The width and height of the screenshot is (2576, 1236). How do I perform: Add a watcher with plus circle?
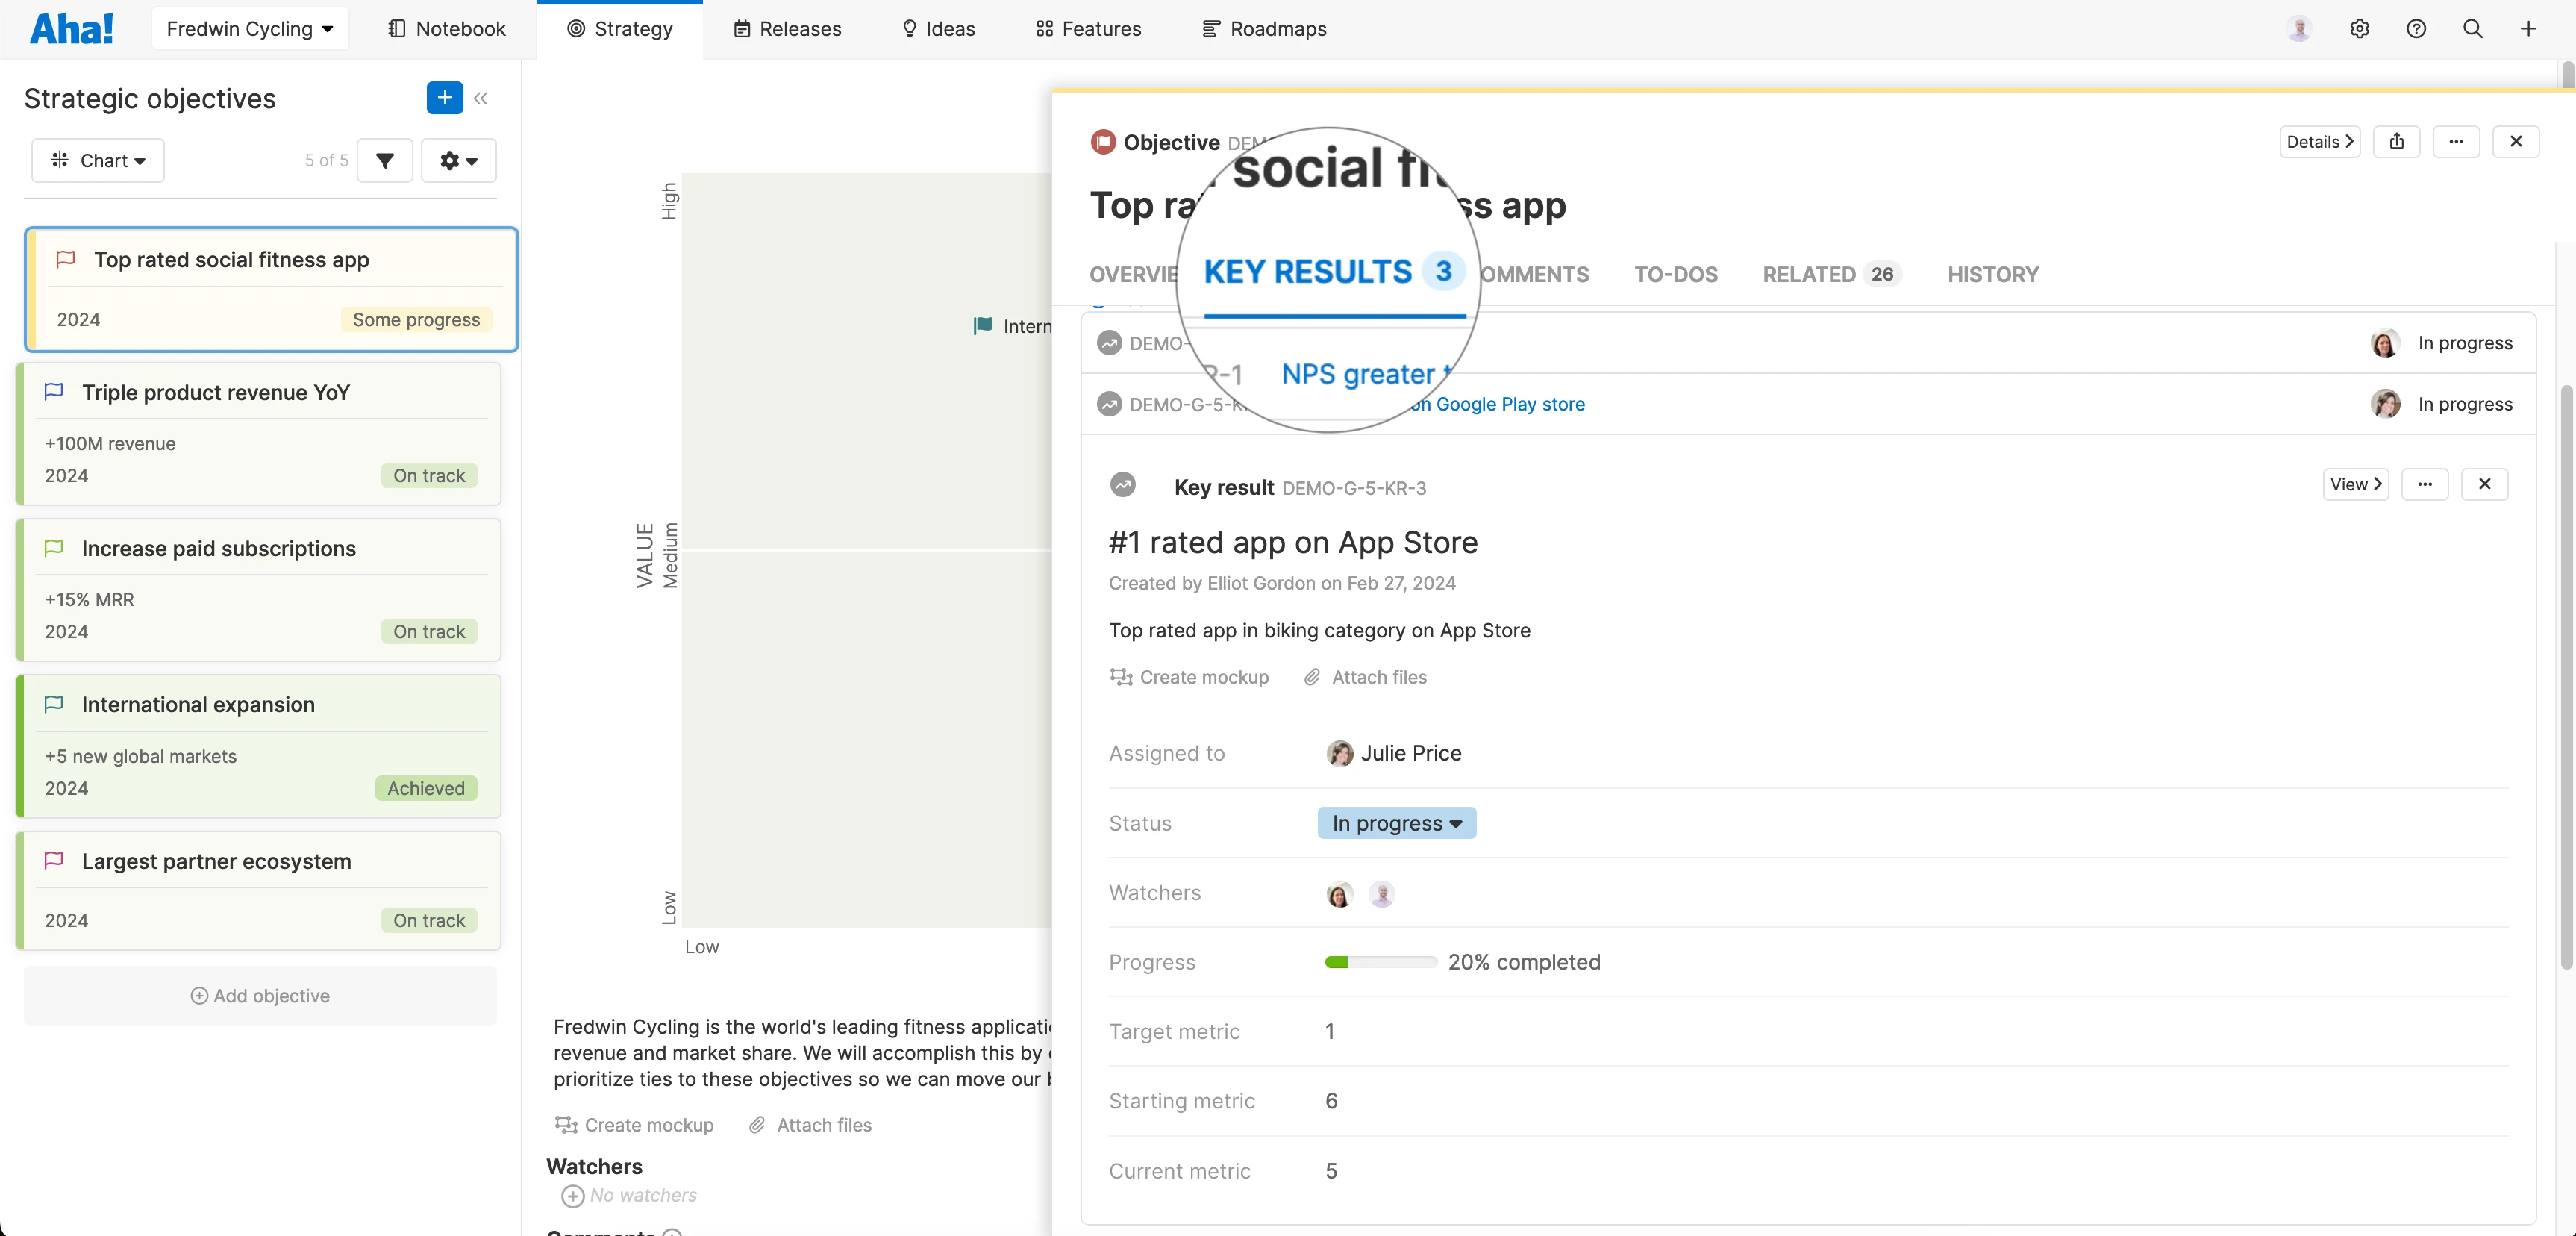pyautogui.click(x=572, y=1195)
